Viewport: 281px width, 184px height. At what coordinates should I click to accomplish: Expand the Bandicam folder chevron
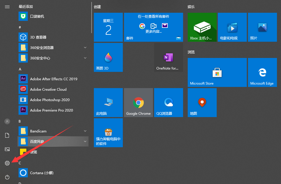pyautogui.click(x=85, y=131)
